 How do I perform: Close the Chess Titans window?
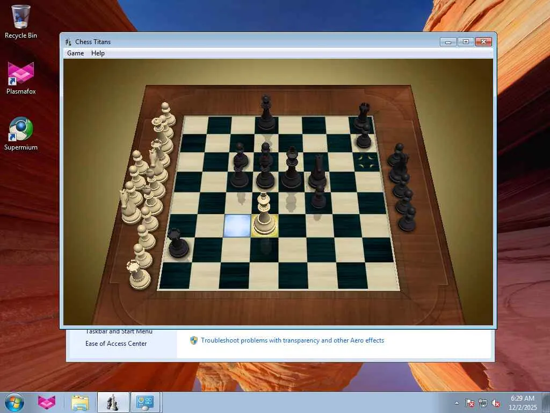pyautogui.click(x=484, y=42)
